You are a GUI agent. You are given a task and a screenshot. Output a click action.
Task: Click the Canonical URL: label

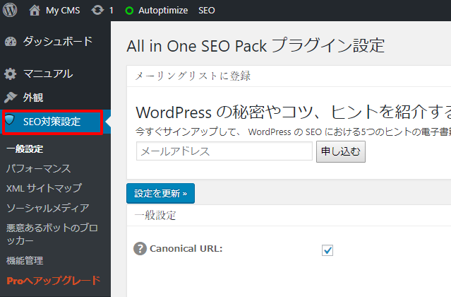[186, 249]
